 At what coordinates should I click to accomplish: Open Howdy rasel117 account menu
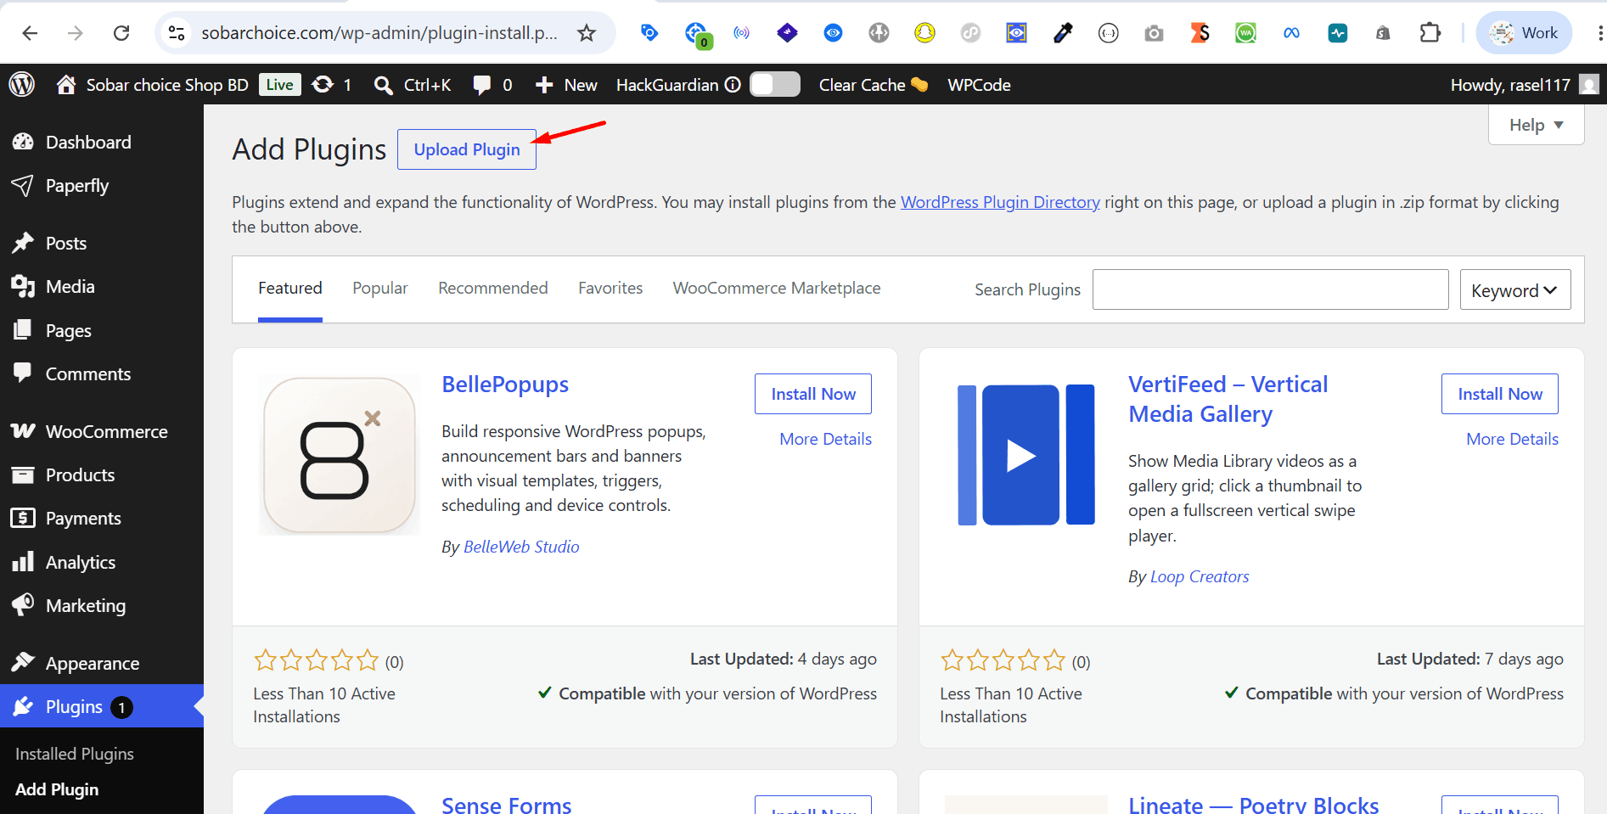pos(1524,85)
